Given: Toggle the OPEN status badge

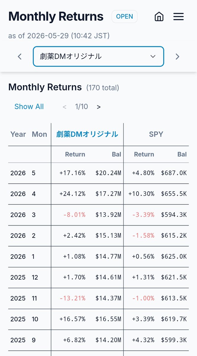Looking at the screenshot, I should 125,17.
